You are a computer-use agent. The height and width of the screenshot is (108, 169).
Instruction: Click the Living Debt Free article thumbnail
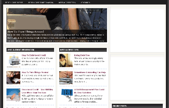66,60
